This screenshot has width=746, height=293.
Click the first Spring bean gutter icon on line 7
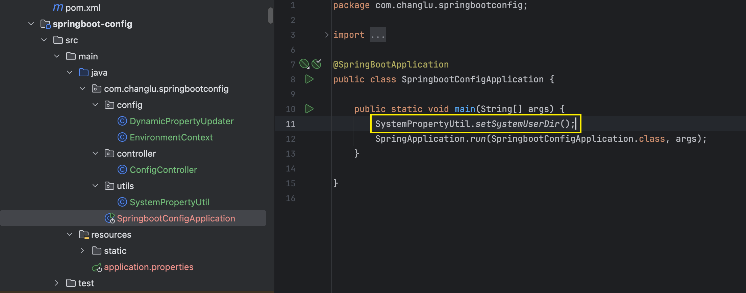click(304, 64)
